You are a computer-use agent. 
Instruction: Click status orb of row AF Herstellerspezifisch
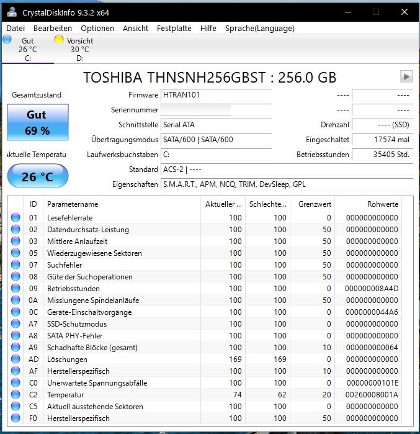coord(16,371)
